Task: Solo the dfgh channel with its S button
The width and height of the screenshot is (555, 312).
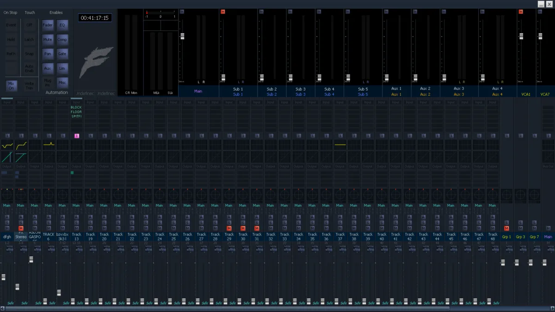Action: tap(7, 222)
